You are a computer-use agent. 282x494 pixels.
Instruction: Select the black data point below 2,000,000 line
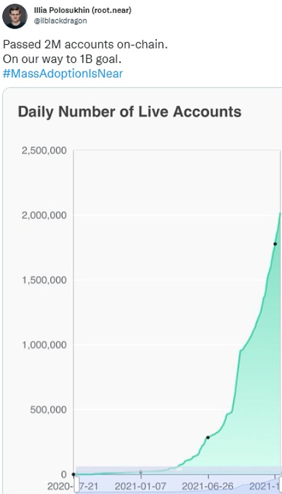pyautogui.click(x=275, y=244)
